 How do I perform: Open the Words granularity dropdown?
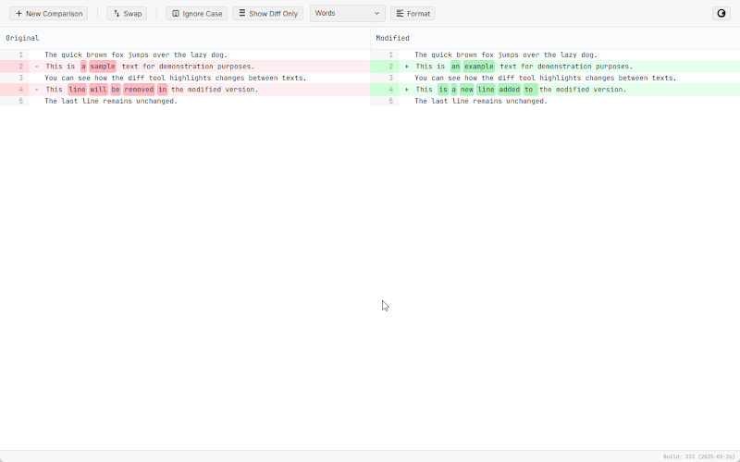pyautogui.click(x=348, y=13)
